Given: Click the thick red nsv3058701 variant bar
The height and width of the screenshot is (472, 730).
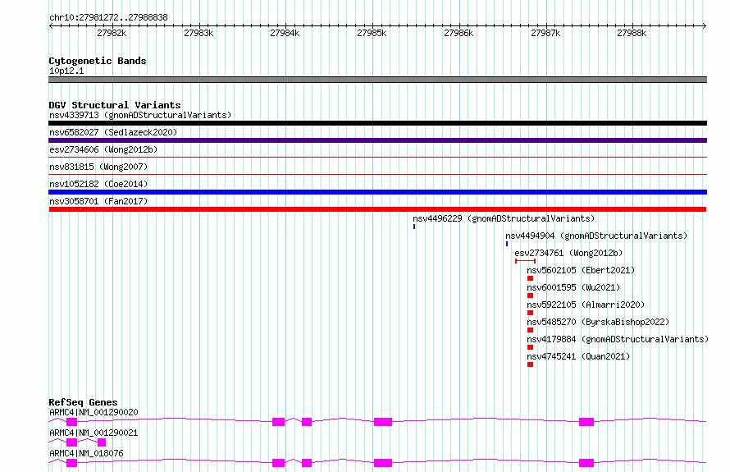Looking at the screenshot, I should tap(377, 209).
